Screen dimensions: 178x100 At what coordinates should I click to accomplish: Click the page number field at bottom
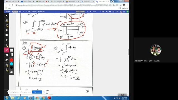tap(123, 95)
